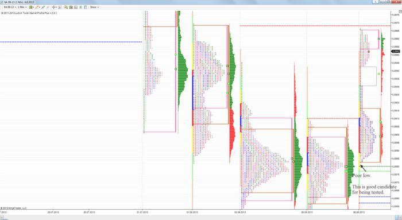Click the toolbar icon second left of Show
Screen dimensions: 402x220
point(80,7)
